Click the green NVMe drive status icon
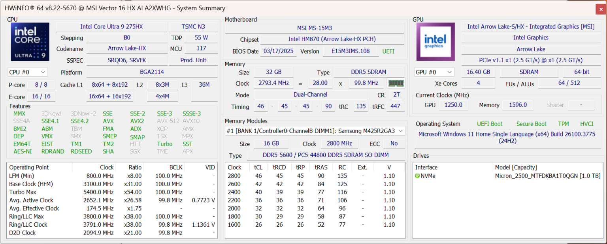Viewport: 607px width, 244px height. click(417, 176)
